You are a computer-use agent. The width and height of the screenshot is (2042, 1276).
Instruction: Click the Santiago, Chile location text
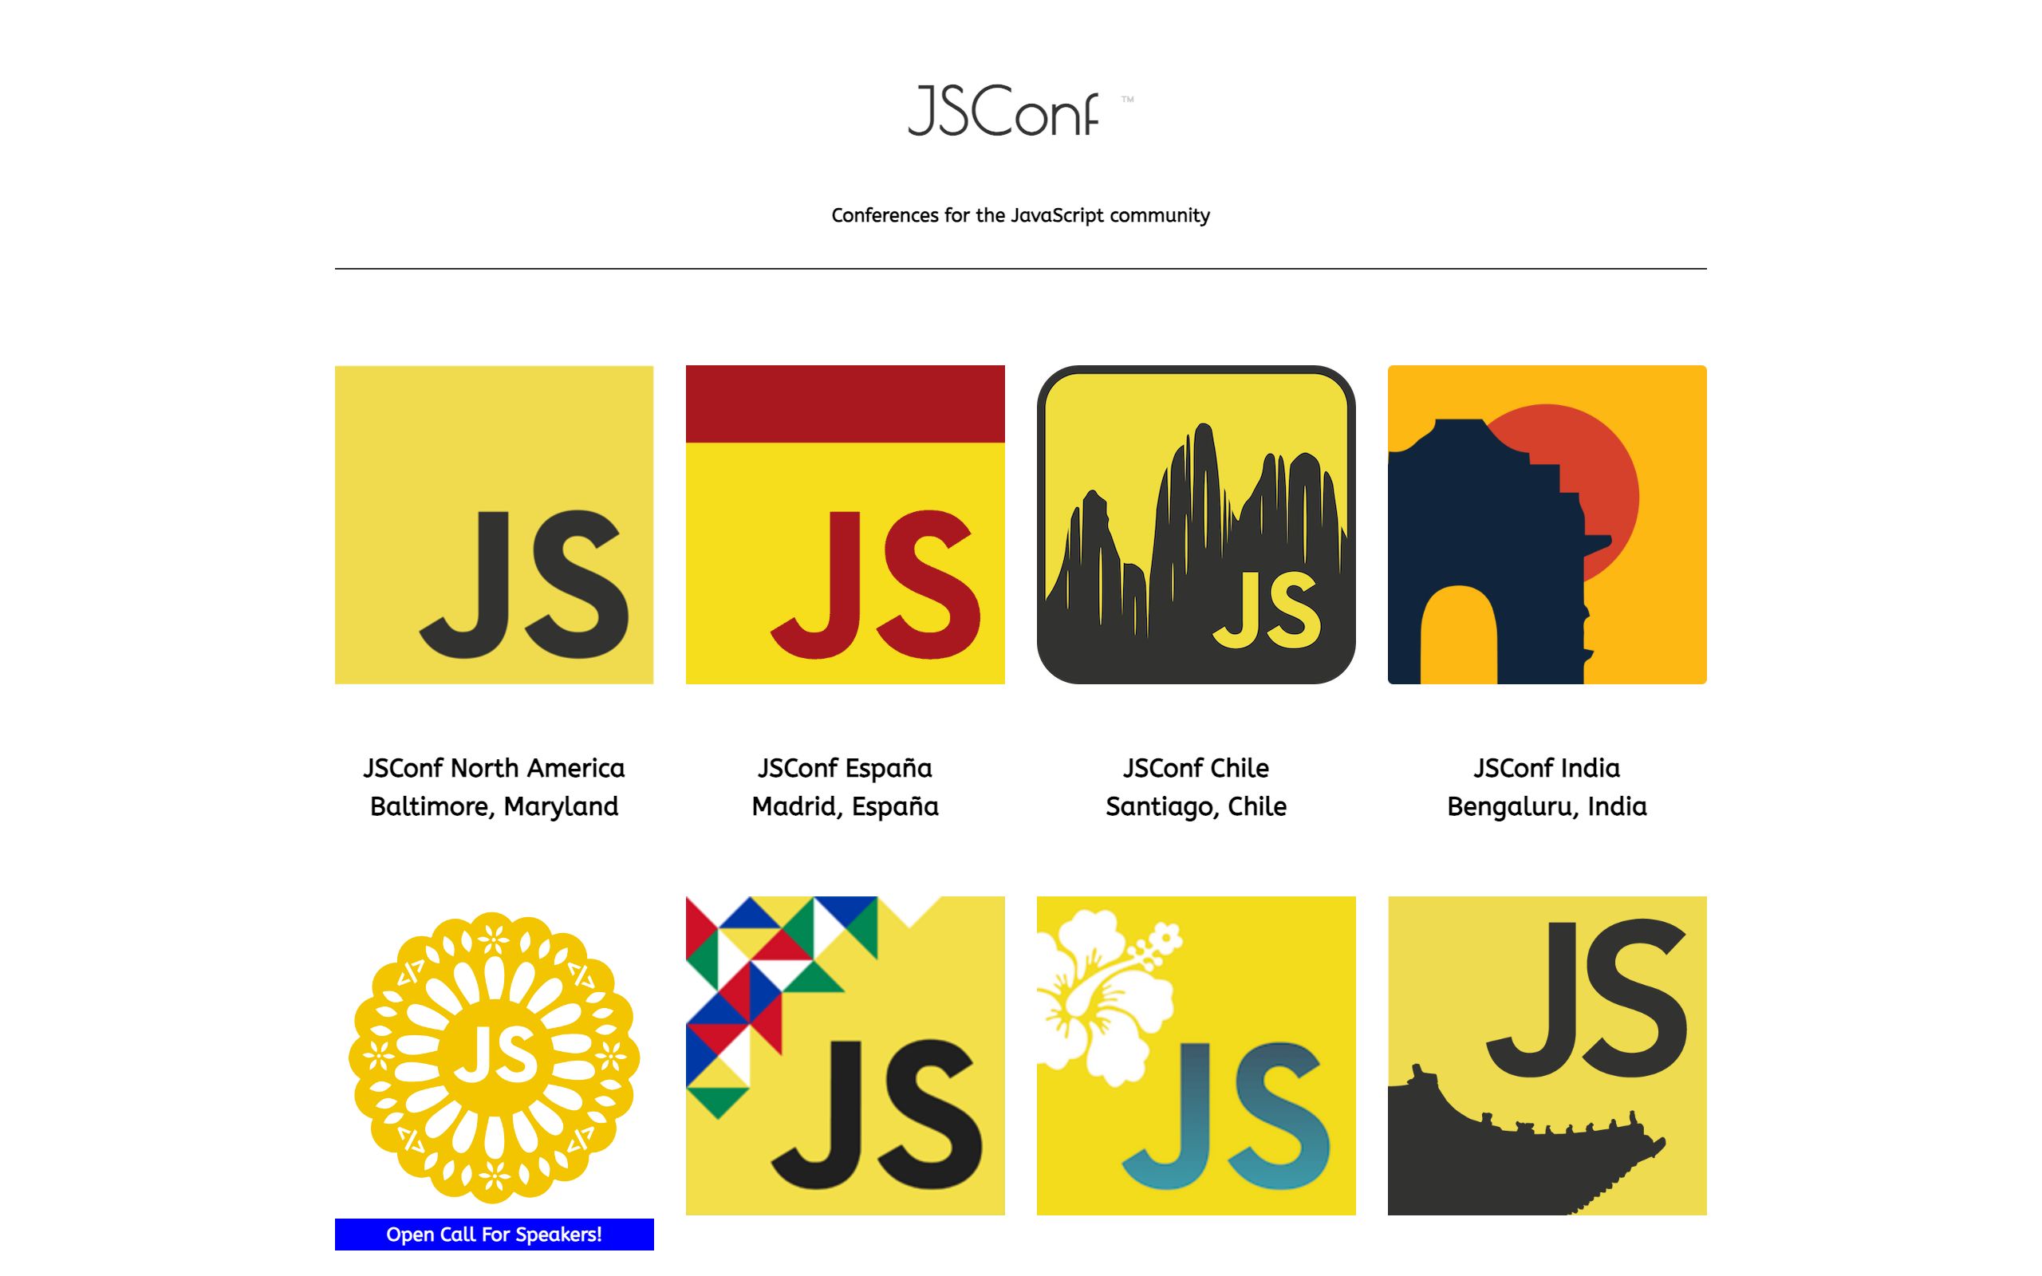[x=1196, y=807]
